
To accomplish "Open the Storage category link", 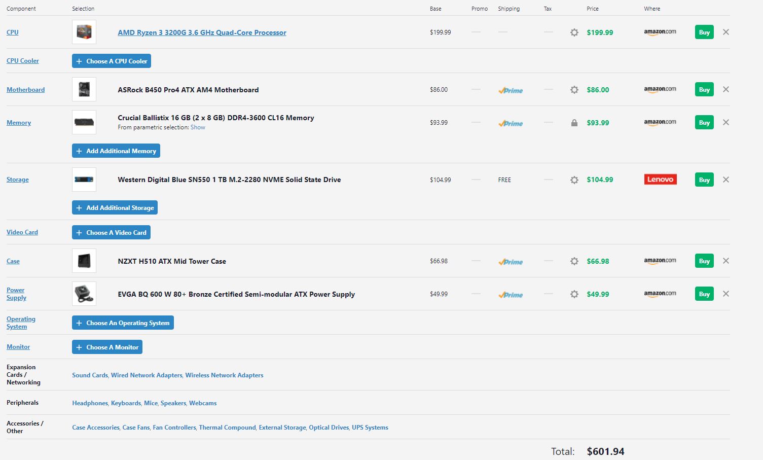I will (x=18, y=179).
